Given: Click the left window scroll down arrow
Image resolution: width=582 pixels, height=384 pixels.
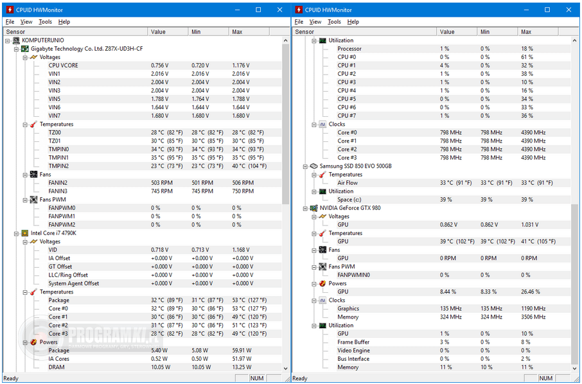Looking at the screenshot, I should pyautogui.click(x=285, y=369).
